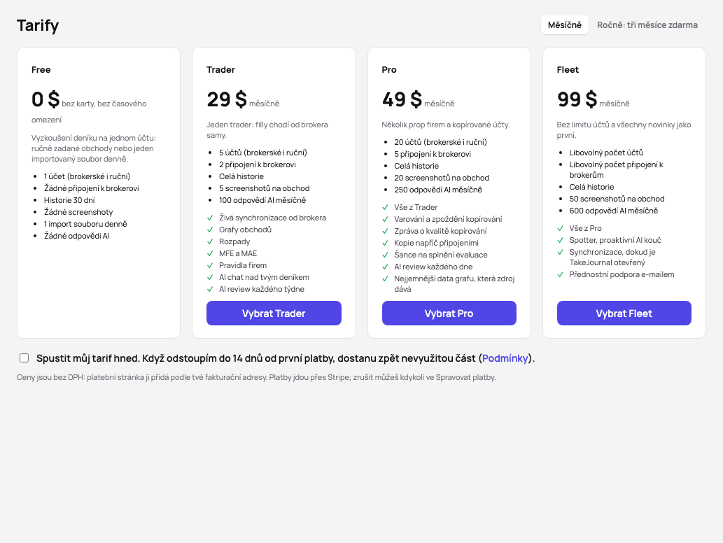Switch to Ročně: tři měsíce zdarma
Screen dimensions: 723x543
click(x=647, y=25)
